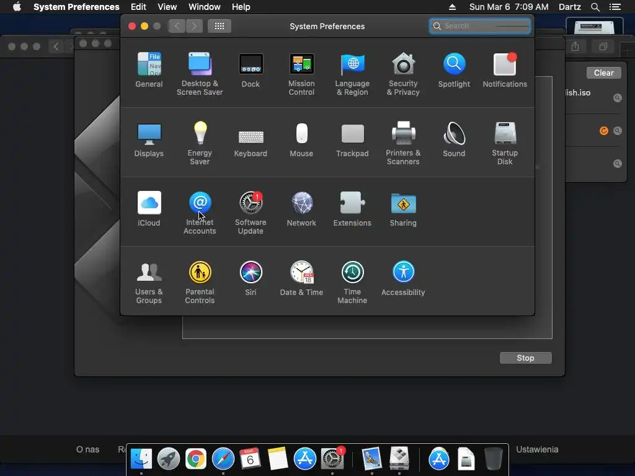Click the magnifier icon beside lish.iso download

(x=617, y=98)
